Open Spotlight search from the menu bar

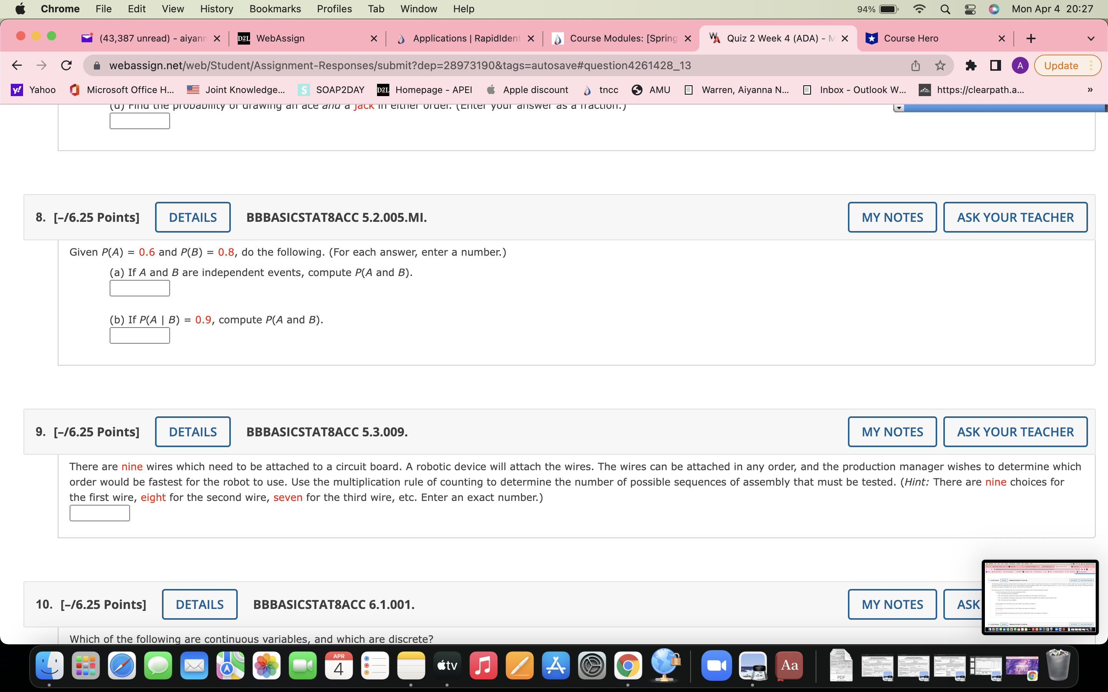946,9
